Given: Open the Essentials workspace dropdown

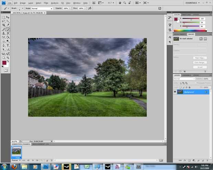Looking at the screenshot, I should tap(192, 3).
